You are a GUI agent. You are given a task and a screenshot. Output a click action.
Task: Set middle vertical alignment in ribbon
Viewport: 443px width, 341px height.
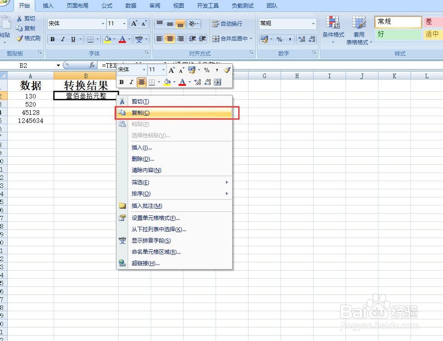[x=170, y=24]
